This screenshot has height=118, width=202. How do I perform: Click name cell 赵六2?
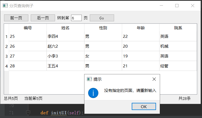click(65, 46)
